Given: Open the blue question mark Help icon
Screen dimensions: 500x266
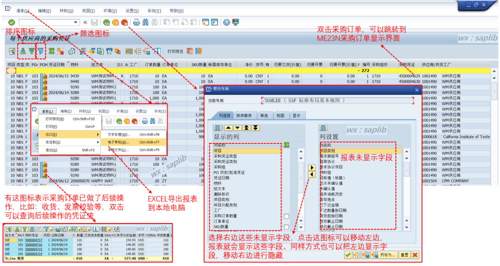Looking at the screenshot, I should coord(226,22).
